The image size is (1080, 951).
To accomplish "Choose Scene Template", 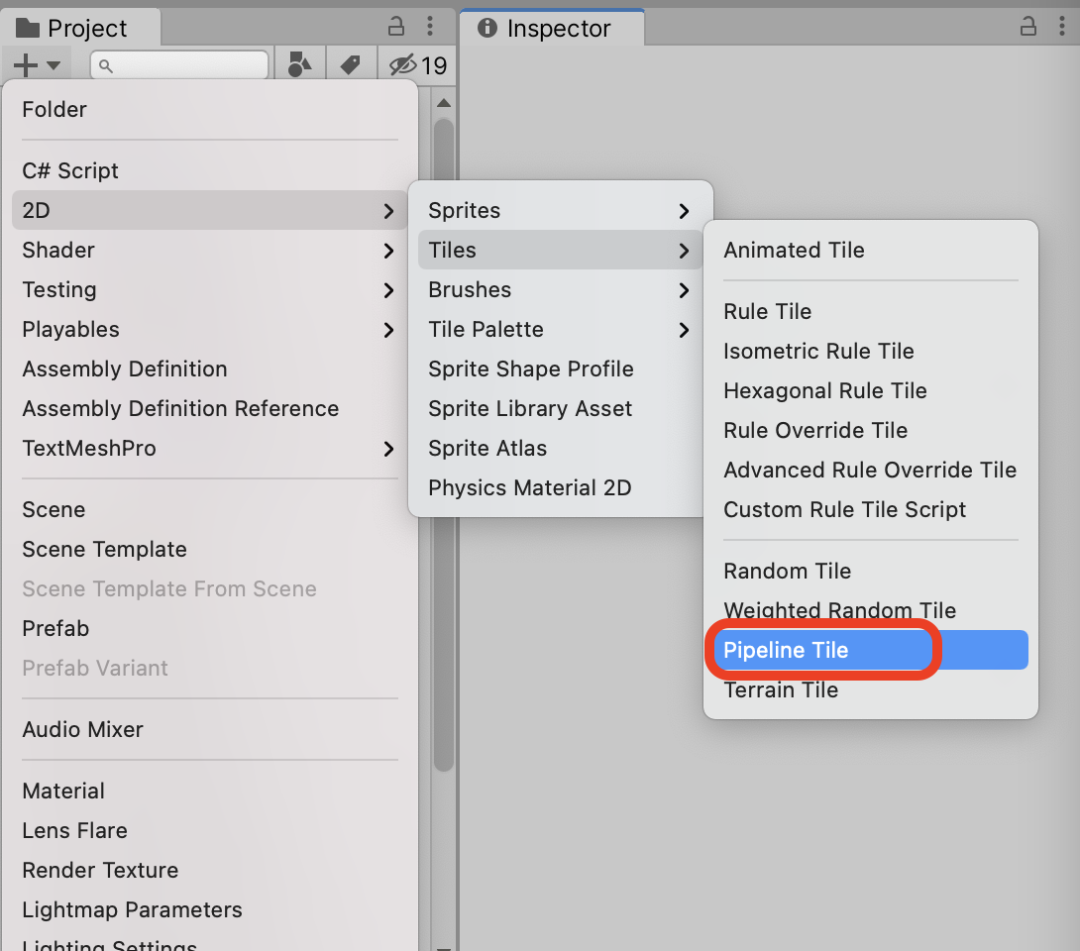I will coord(209,550).
